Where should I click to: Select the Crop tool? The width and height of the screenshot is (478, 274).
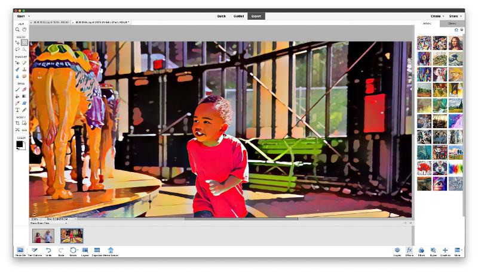pos(17,123)
